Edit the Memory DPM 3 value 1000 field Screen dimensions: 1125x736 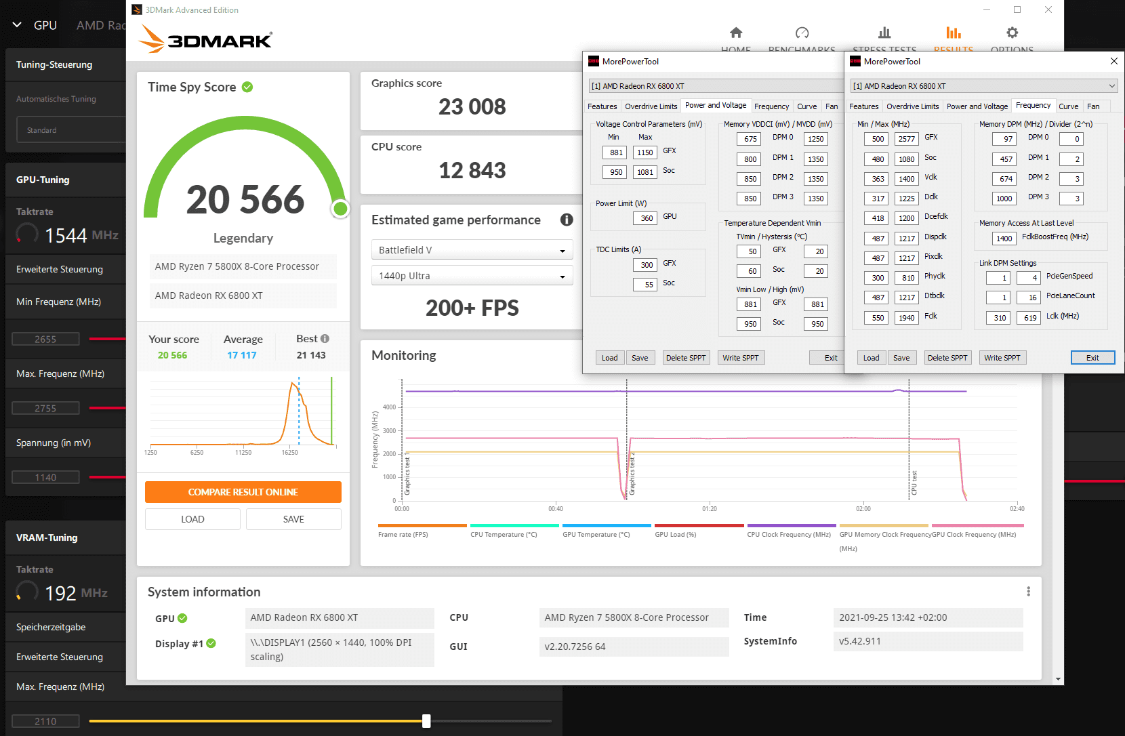pyautogui.click(x=1004, y=199)
